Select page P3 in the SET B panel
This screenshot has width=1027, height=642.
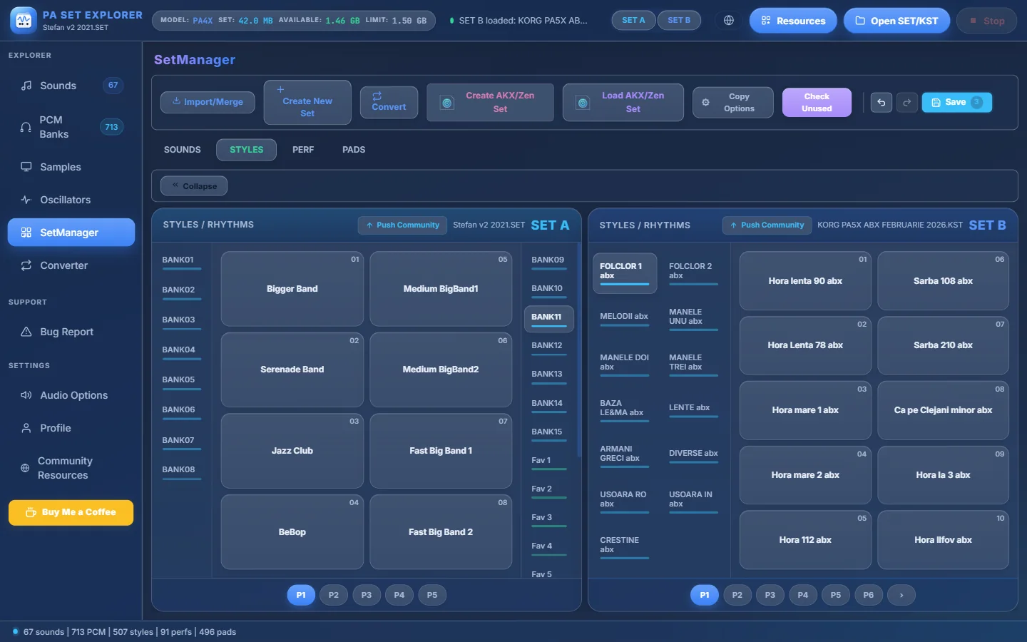[x=770, y=595]
